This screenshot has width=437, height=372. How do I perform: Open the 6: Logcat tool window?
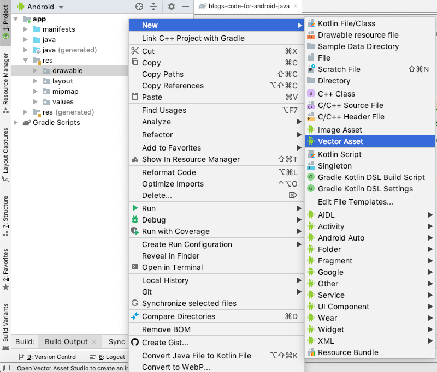(x=108, y=357)
